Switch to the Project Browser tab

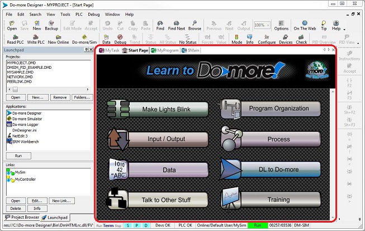click(x=22, y=217)
